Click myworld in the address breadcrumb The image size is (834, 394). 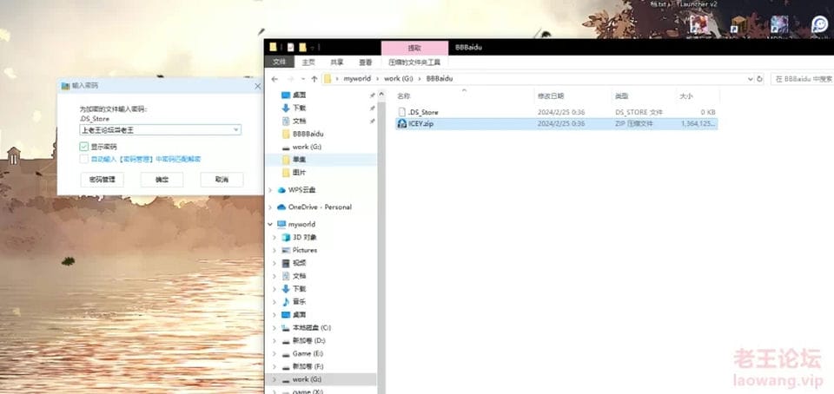(x=356, y=79)
